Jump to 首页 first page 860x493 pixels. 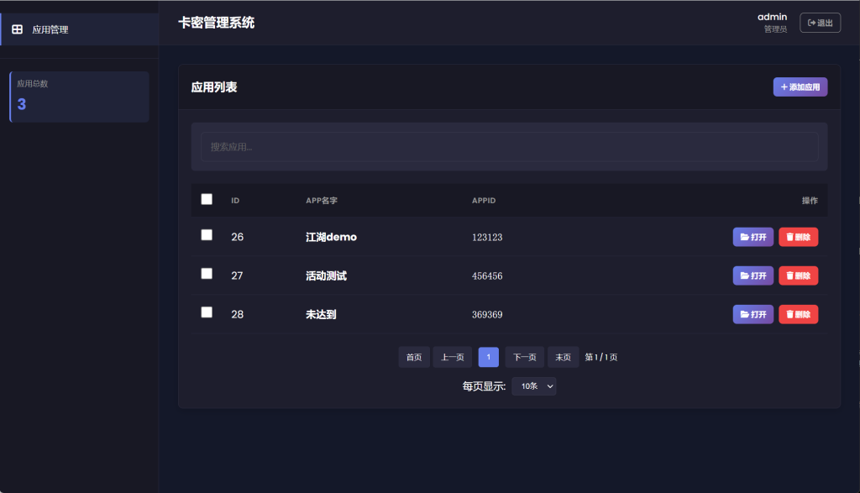[x=414, y=357]
